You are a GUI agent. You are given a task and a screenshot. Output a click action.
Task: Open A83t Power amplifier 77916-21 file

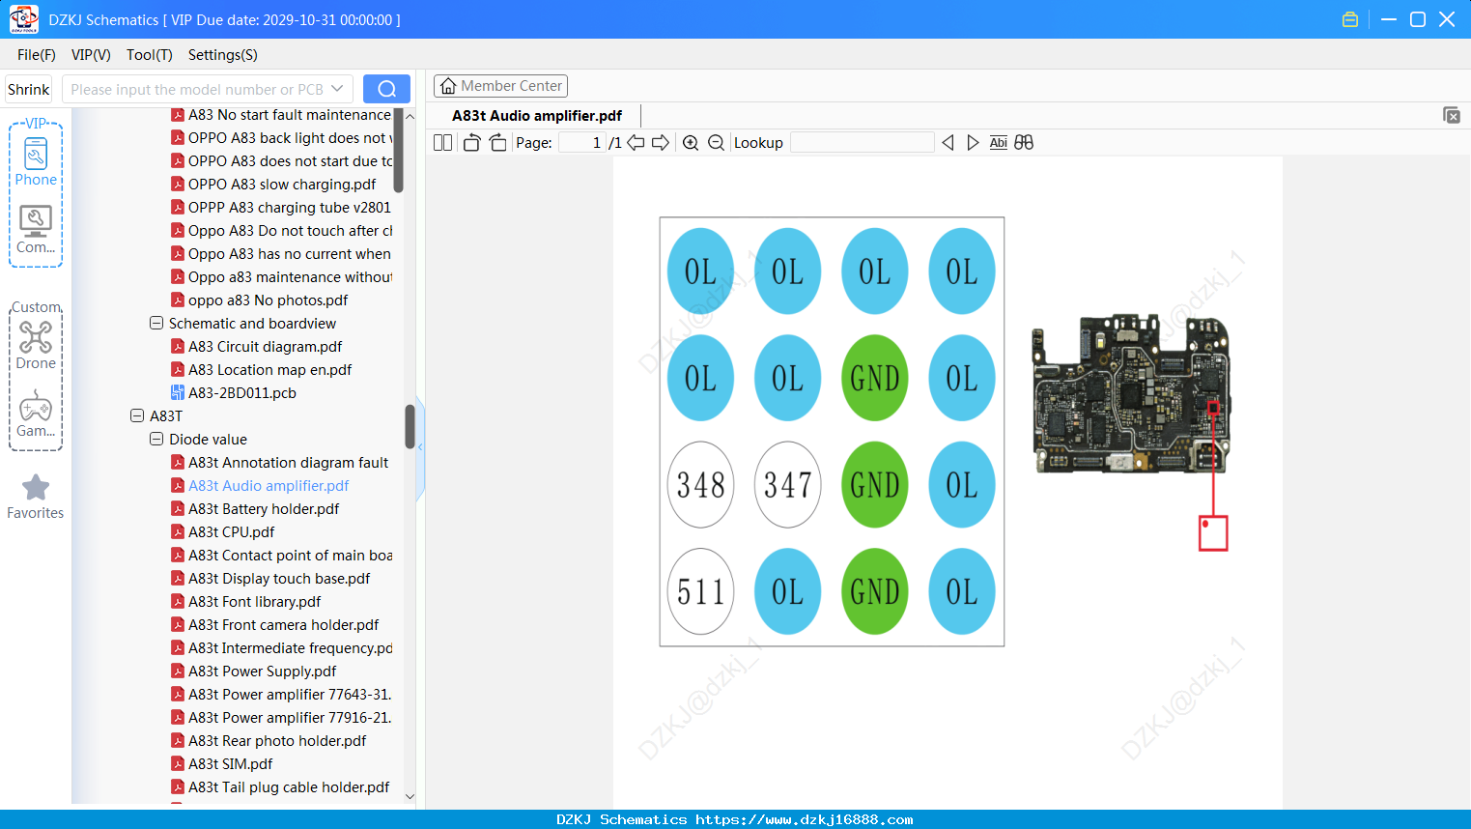289,718
